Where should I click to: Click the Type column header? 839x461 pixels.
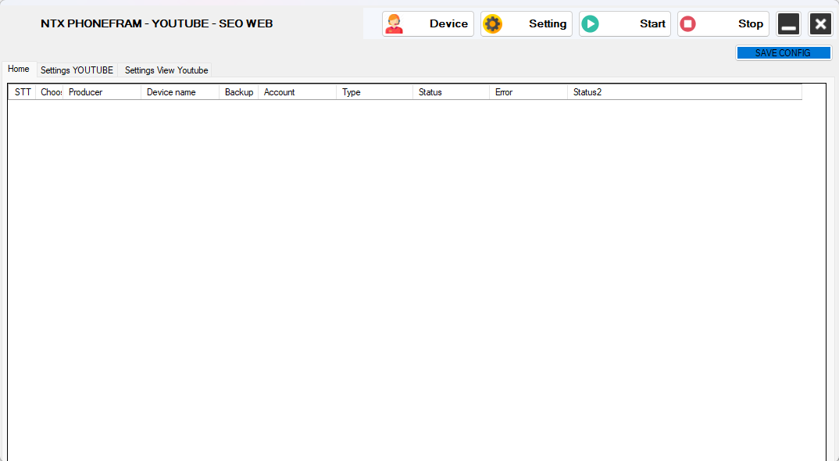(374, 92)
